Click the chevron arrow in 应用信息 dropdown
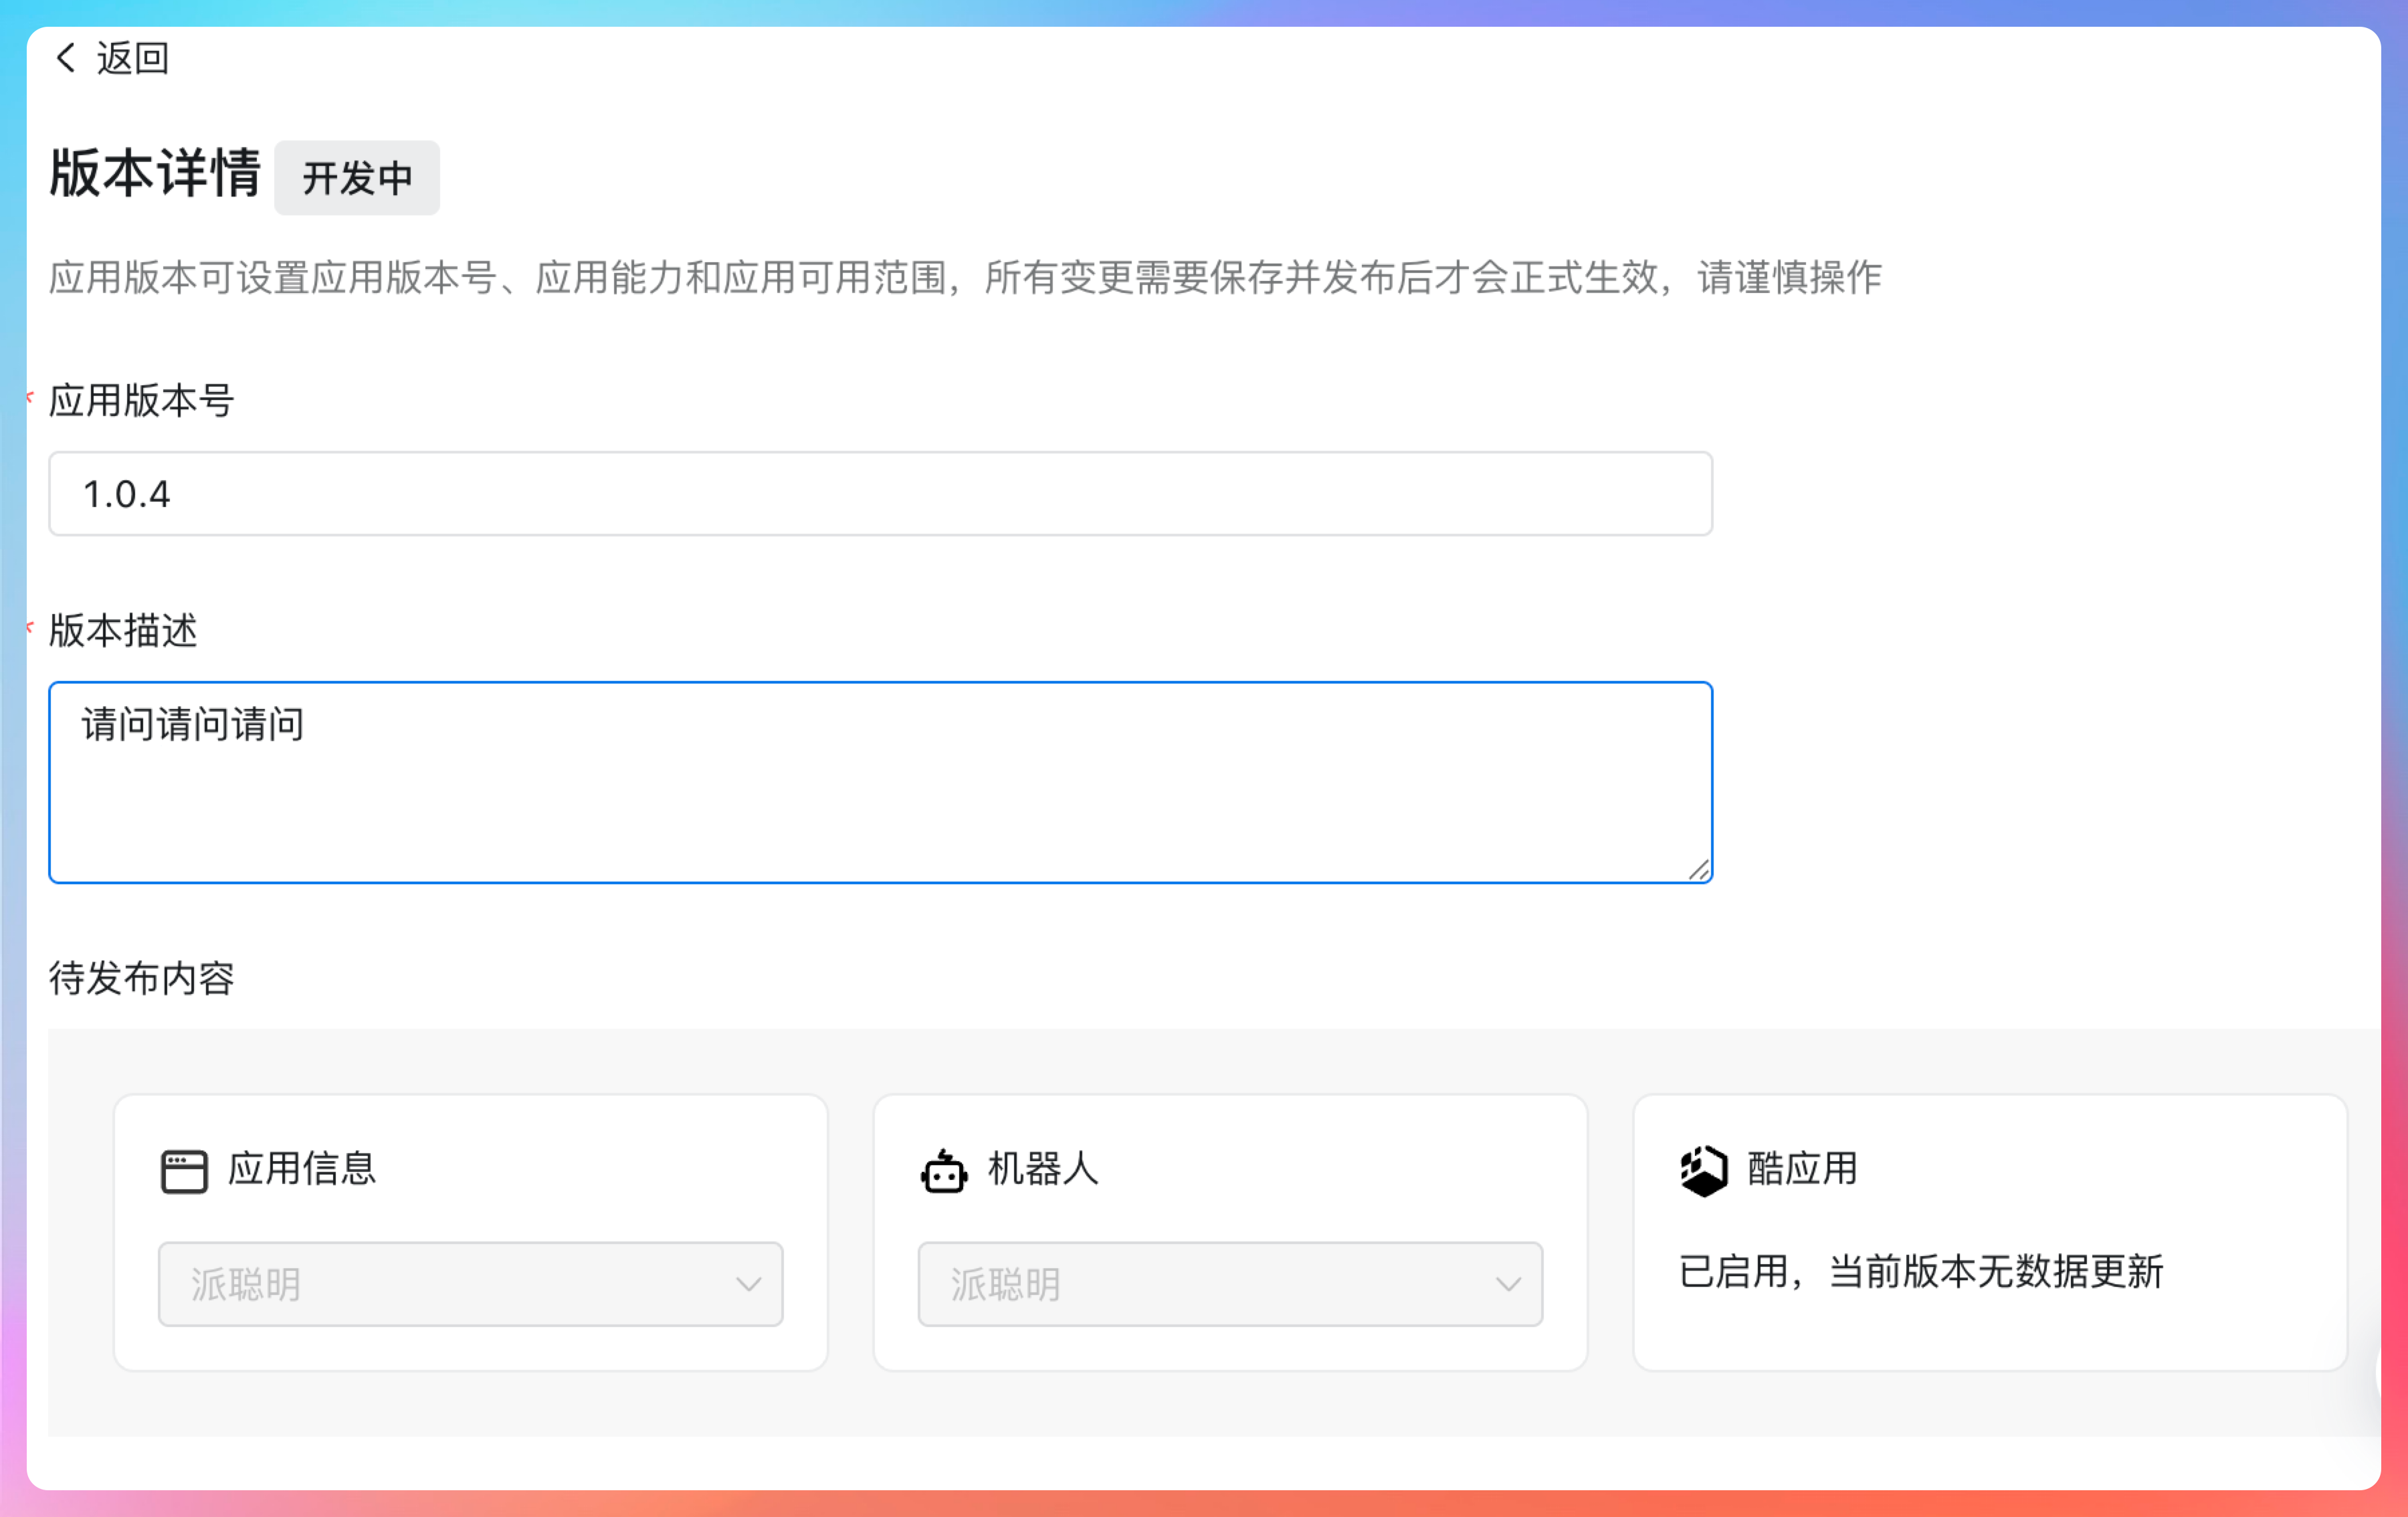Image resolution: width=2408 pixels, height=1517 pixels. click(748, 1284)
